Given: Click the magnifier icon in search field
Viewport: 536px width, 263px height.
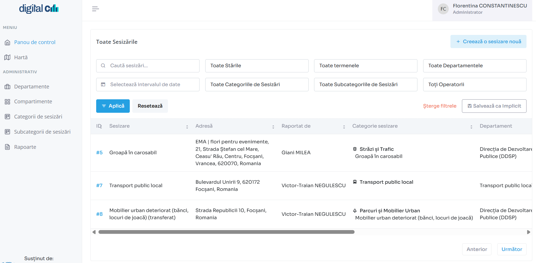Looking at the screenshot, I should 103,66.
